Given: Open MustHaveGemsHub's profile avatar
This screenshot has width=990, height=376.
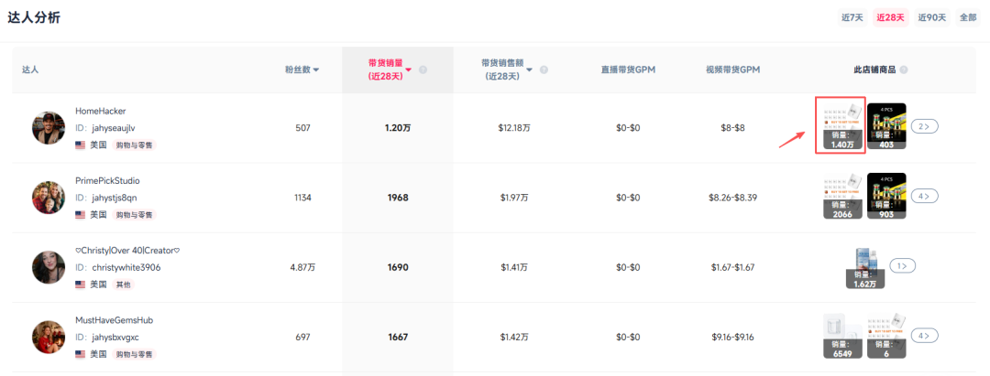Looking at the screenshot, I should click(x=49, y=337).
